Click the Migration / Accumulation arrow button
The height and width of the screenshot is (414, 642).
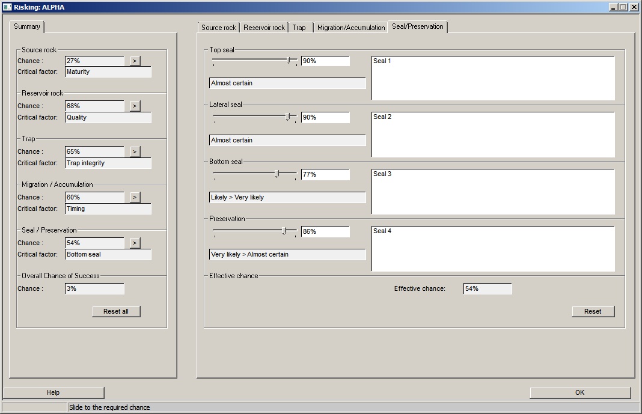(135, 197)
